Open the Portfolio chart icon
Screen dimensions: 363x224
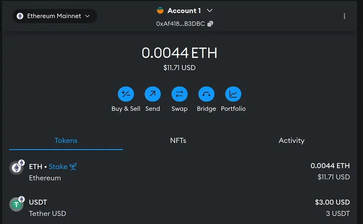click(x=233, y=94)
